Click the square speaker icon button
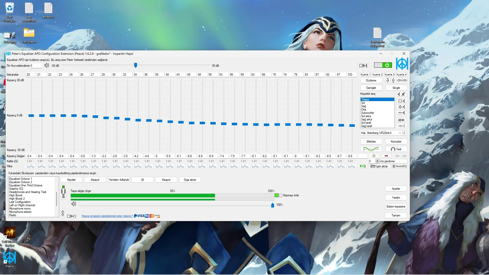 click(x=402, y=101)
